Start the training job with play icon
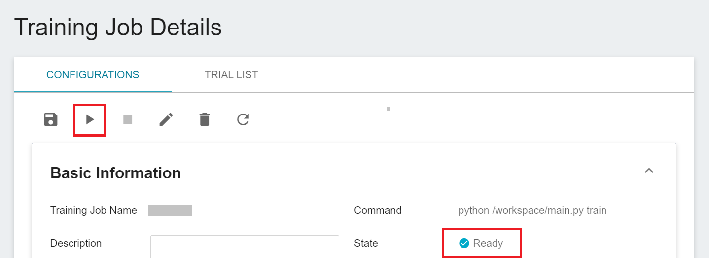The height and width of the screenshot is (258, 709). [90, 119]
